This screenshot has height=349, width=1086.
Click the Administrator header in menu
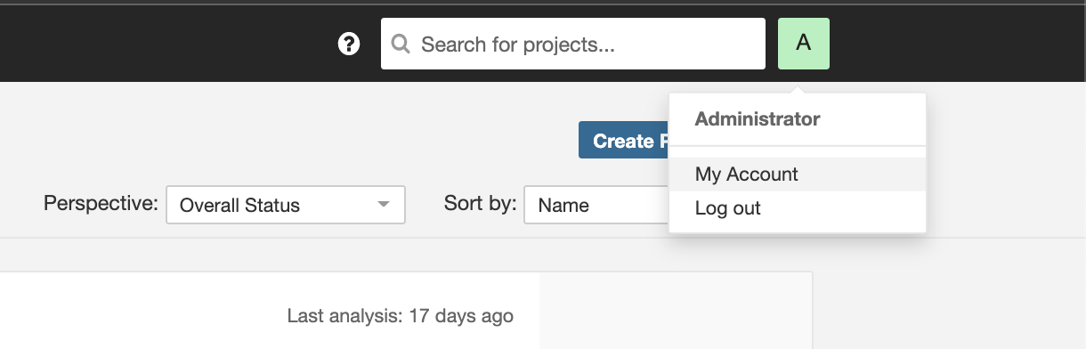[758, 118]
